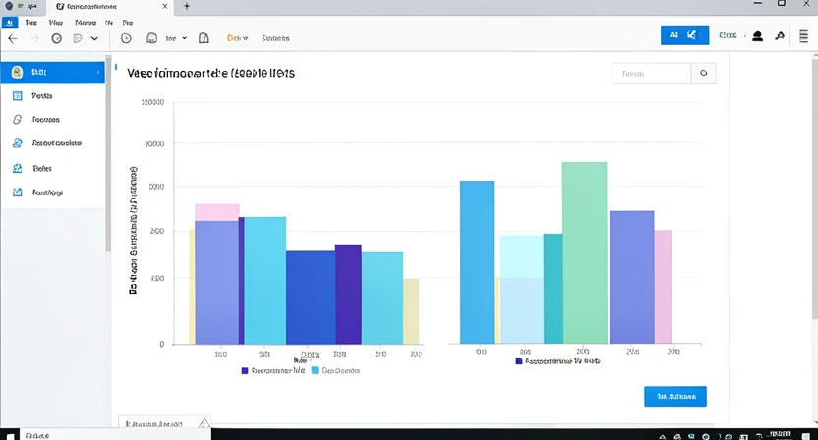Click the blue button in the top-right toolbar
This screenshot has height=440, width=818.
pyautogui.click(x=684, y=35)
